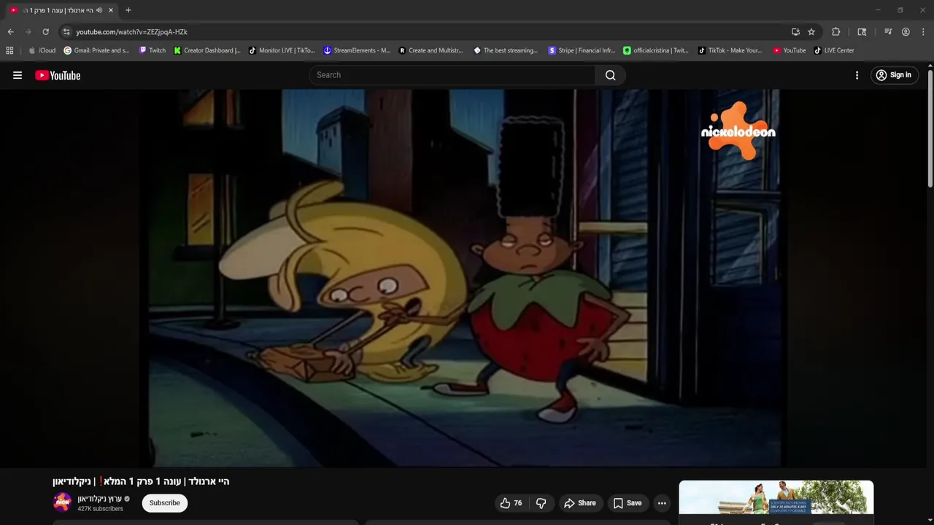Open the StreamElements bookmark
The image size is (934, 525).
[x=358, y=50]
